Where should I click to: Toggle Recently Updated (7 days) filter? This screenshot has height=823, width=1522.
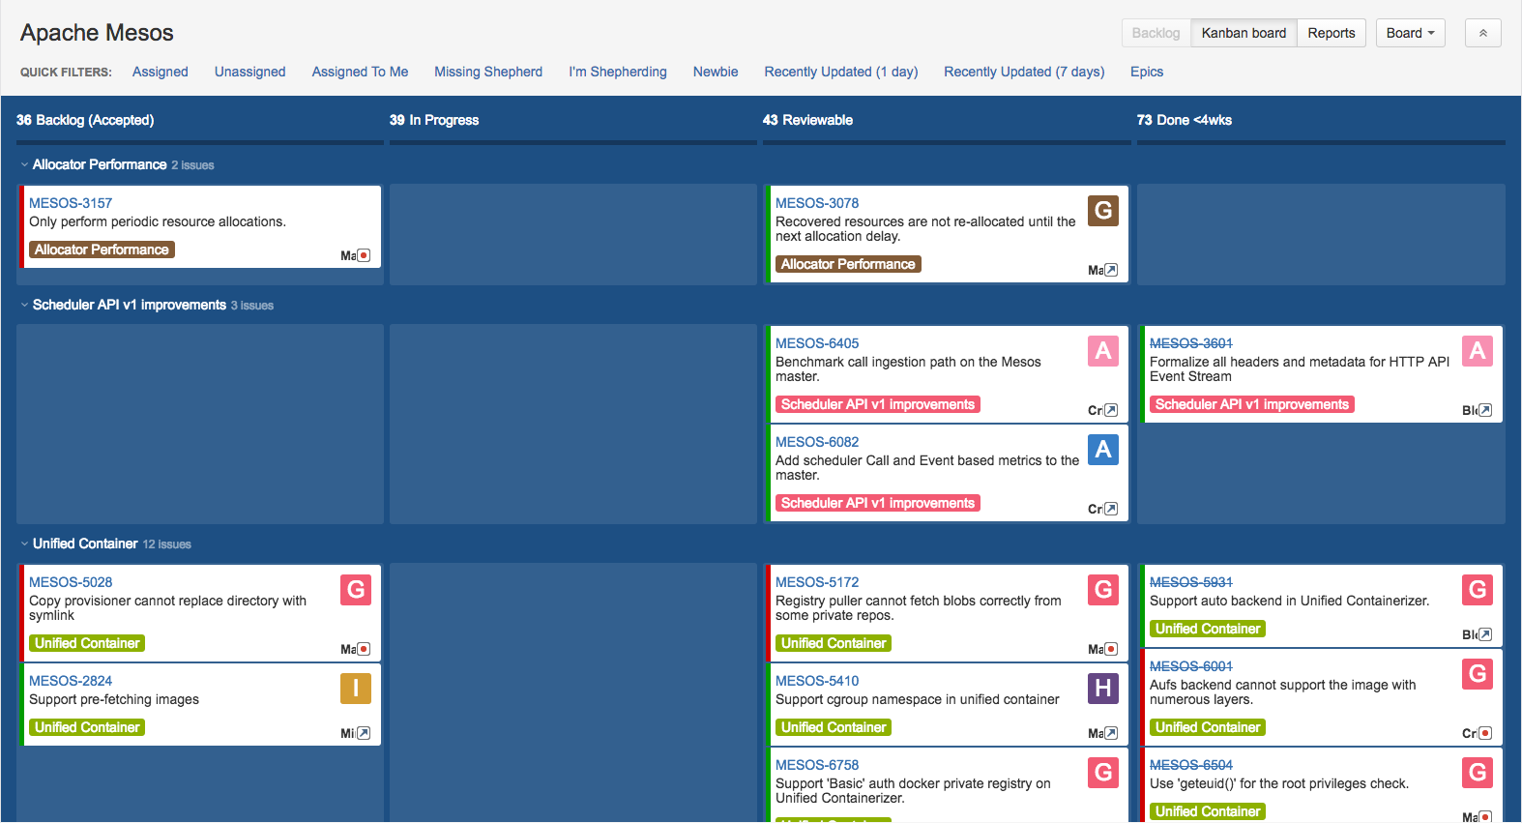pos(1024,72)
